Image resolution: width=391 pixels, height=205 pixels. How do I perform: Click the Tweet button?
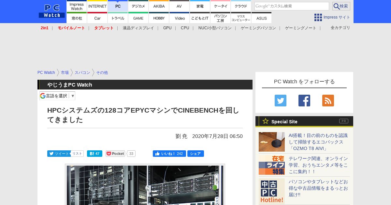(x=59, y=154)
